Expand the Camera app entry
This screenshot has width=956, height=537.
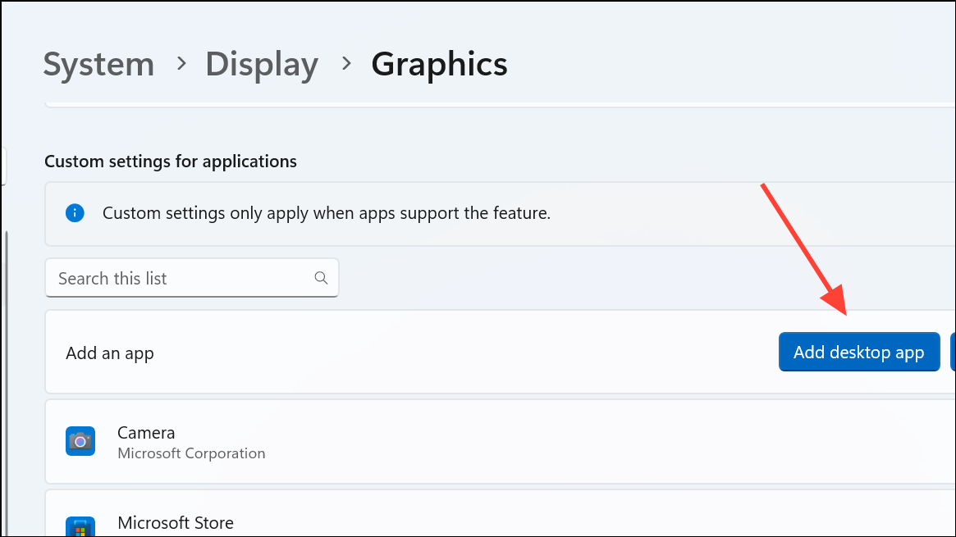point(492,442)
